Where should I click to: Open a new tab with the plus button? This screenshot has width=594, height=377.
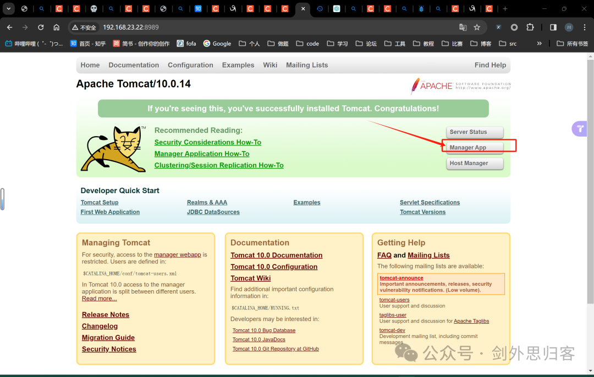[505, 9]
